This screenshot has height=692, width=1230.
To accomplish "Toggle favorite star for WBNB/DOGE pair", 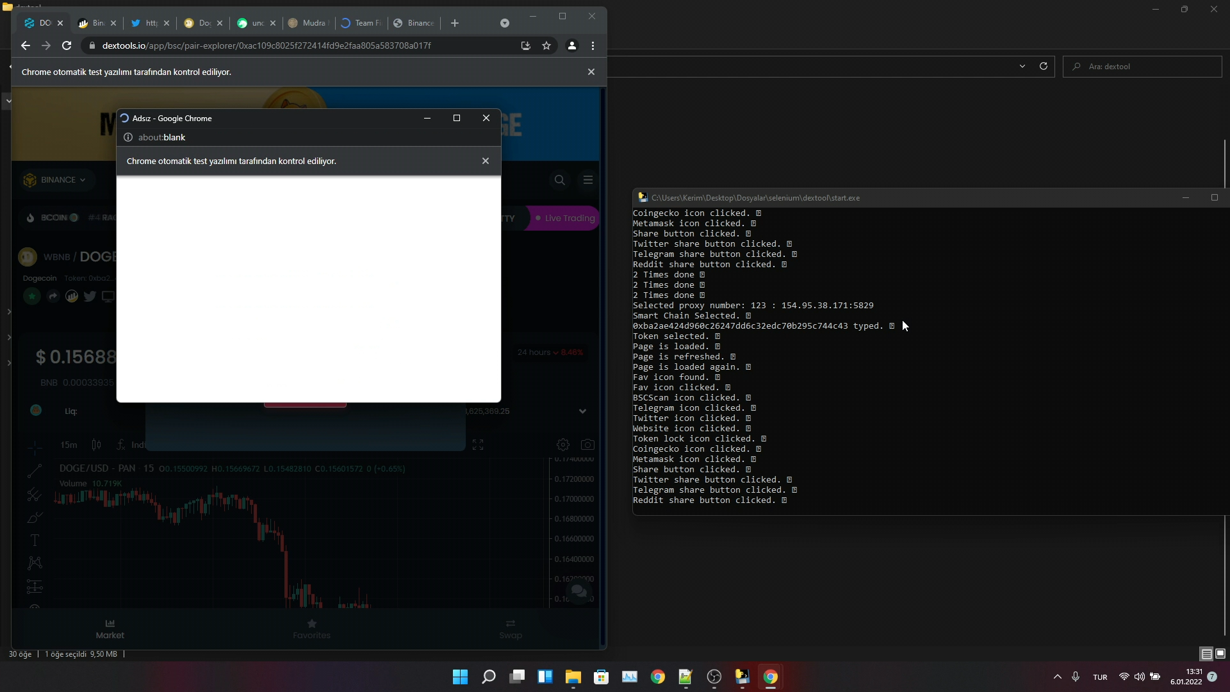I will click(x=31, y=296).
